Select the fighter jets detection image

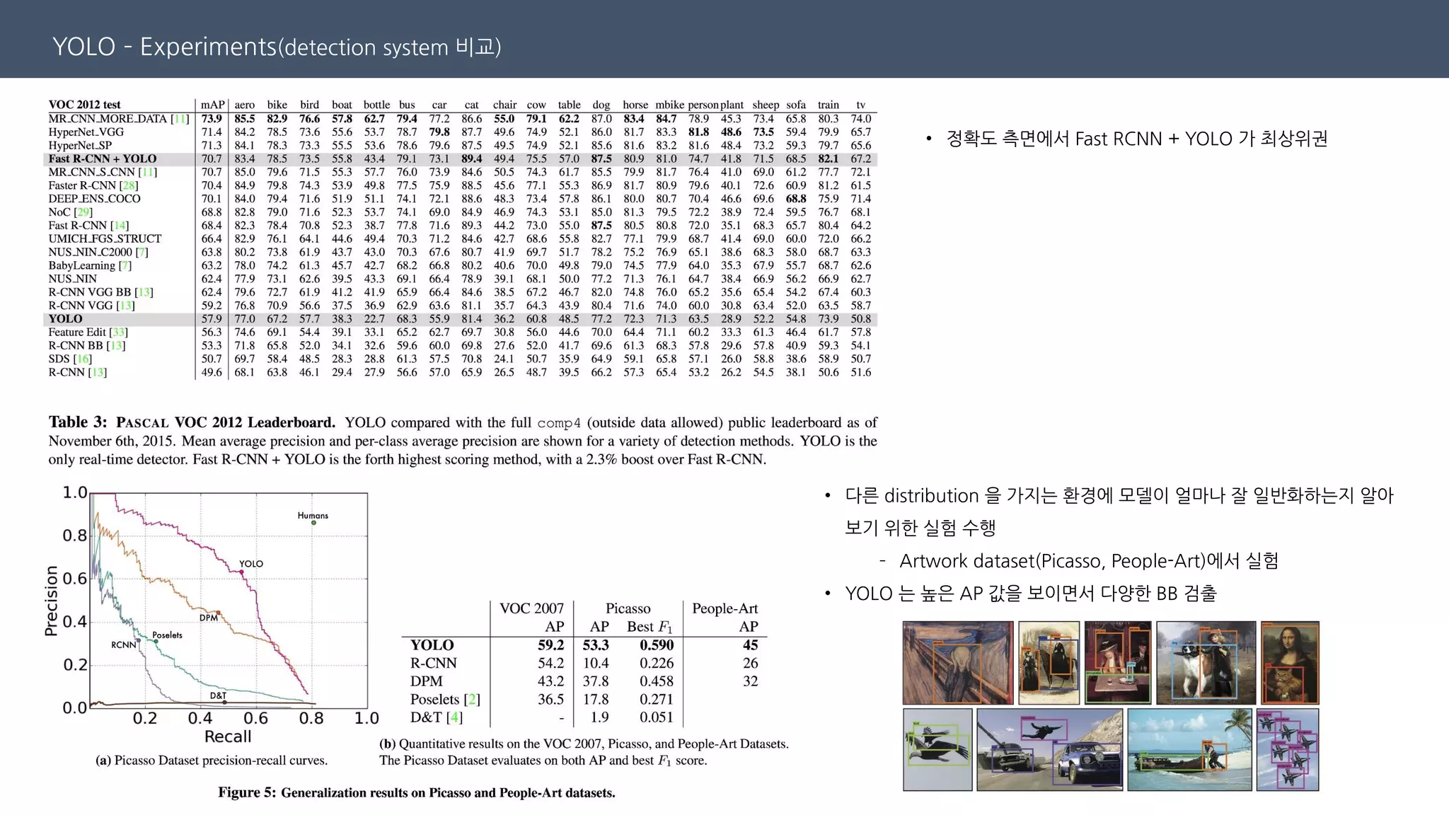point(1288,750)
